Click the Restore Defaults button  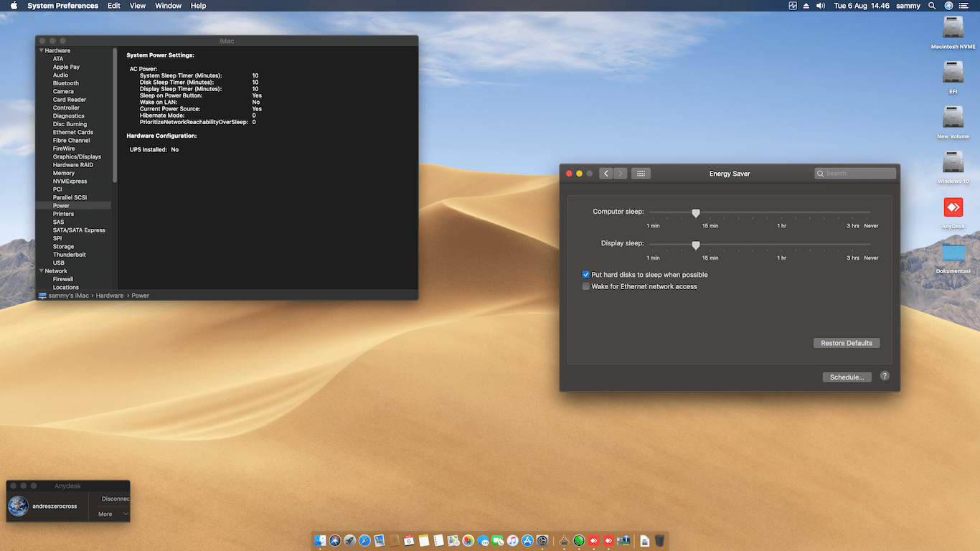click(847, 343)
